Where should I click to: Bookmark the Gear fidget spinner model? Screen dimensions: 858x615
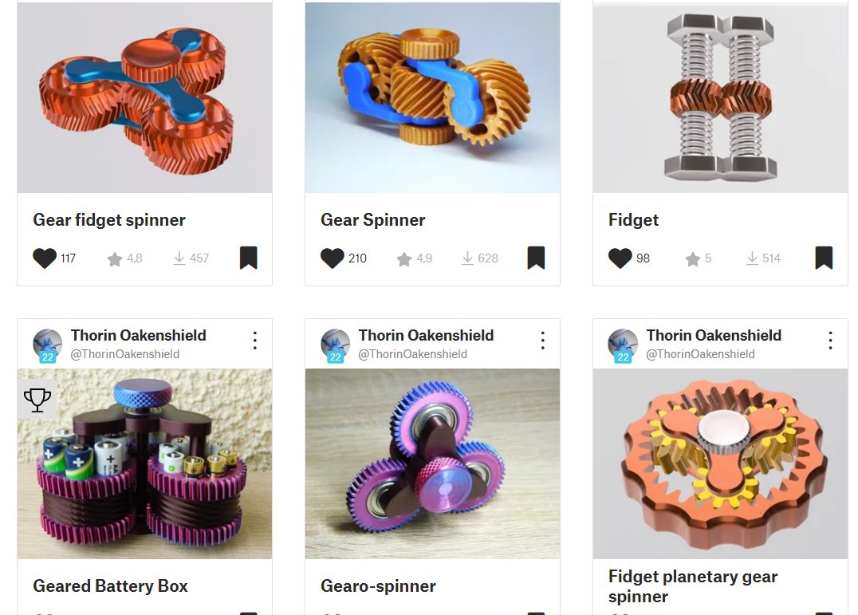249,258
